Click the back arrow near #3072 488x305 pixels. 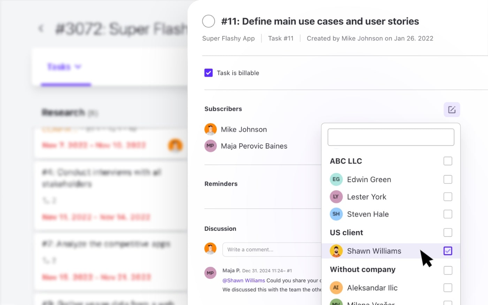(x=41, y=28)
